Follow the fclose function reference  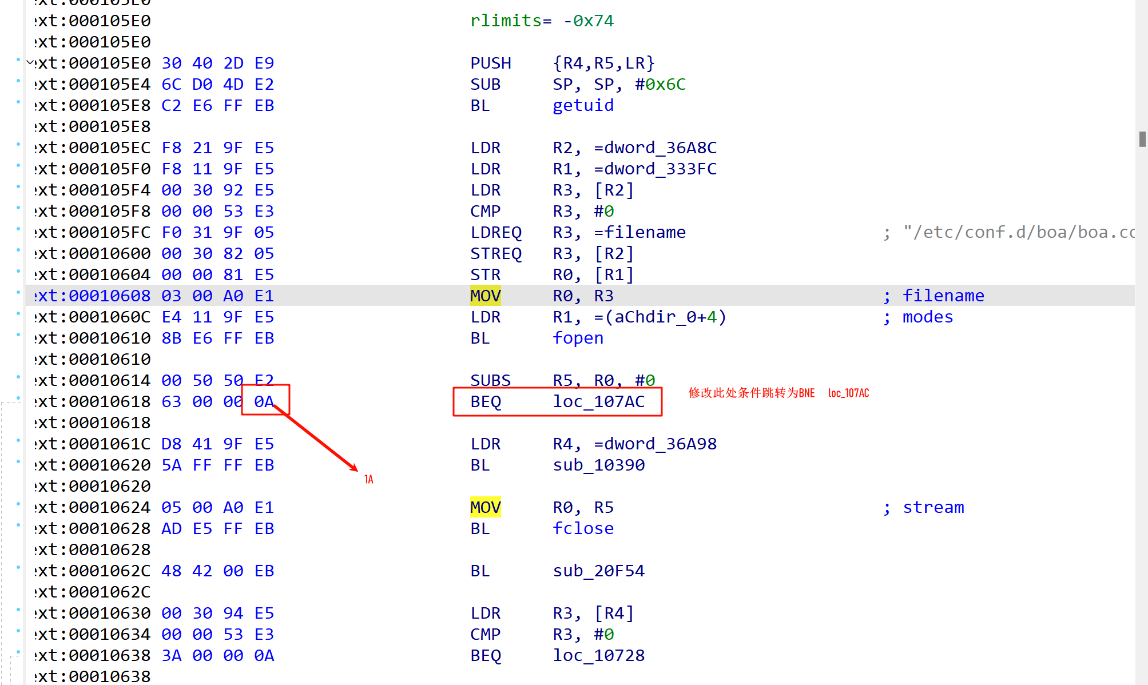click(x=583, y=529)
